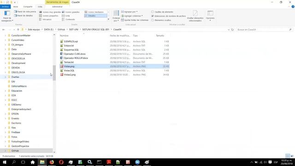Open Ordenar por menu
This screenshot has height=166, width=295.
click(x=116, y=16)
